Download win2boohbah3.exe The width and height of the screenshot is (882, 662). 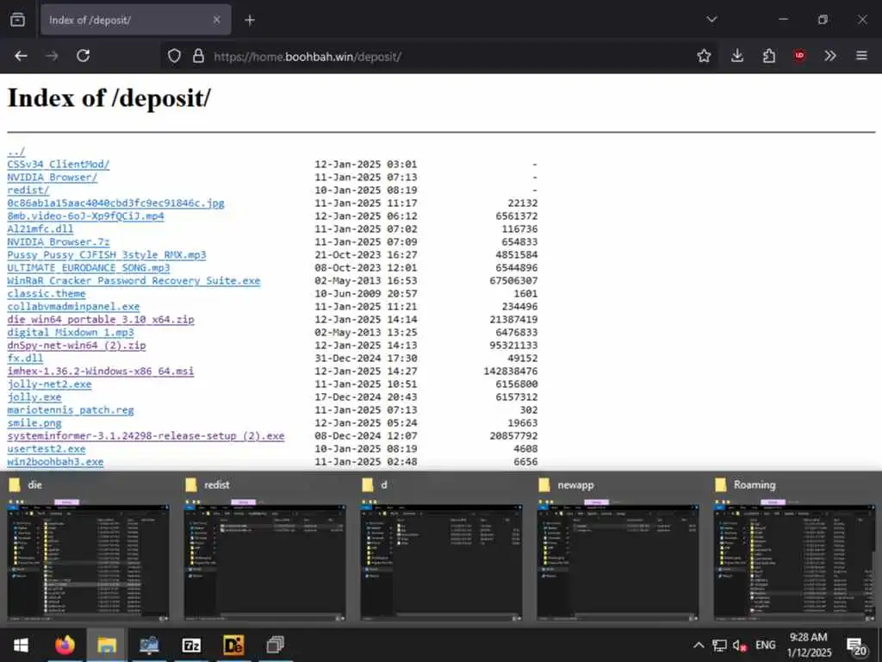point(56,462)
